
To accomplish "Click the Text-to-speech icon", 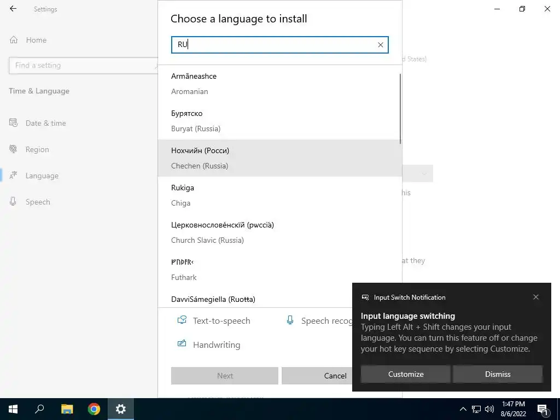I will pyautogui.click(x=182, y=320).
